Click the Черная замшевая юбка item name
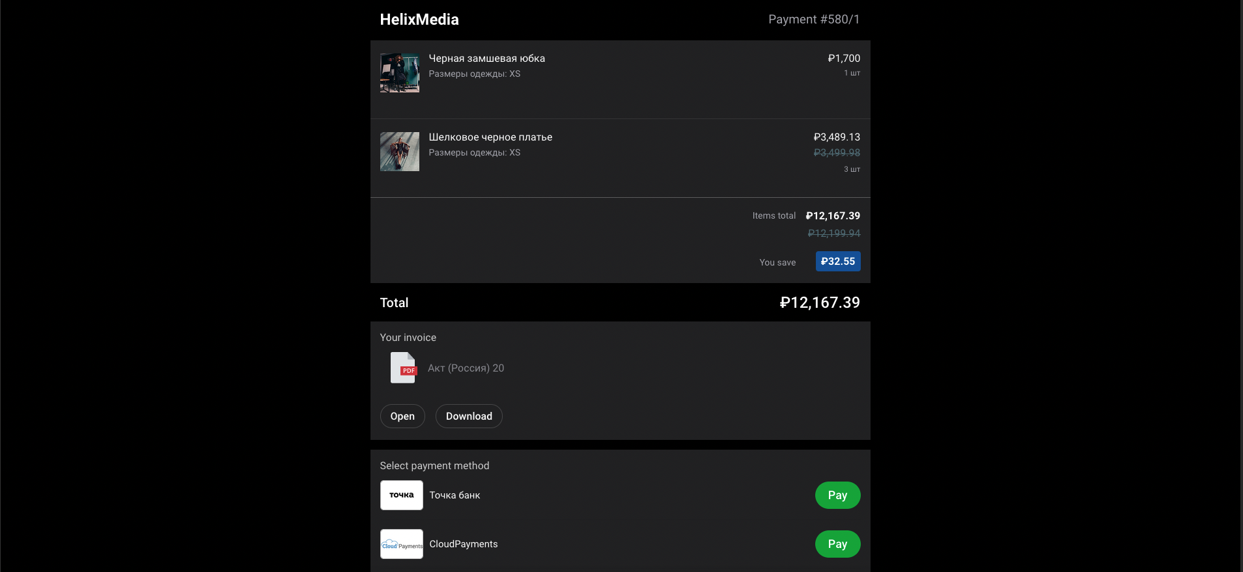 tap(487, 59)
